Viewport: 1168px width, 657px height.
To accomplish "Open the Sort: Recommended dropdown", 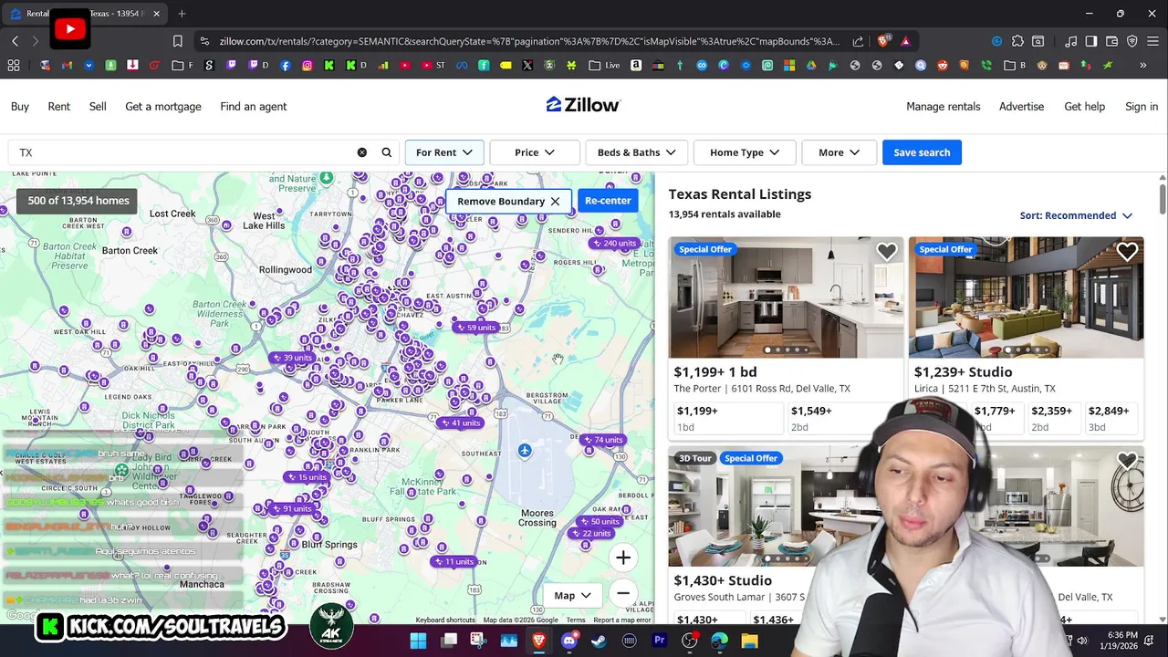I will [x=1076, y=215].
